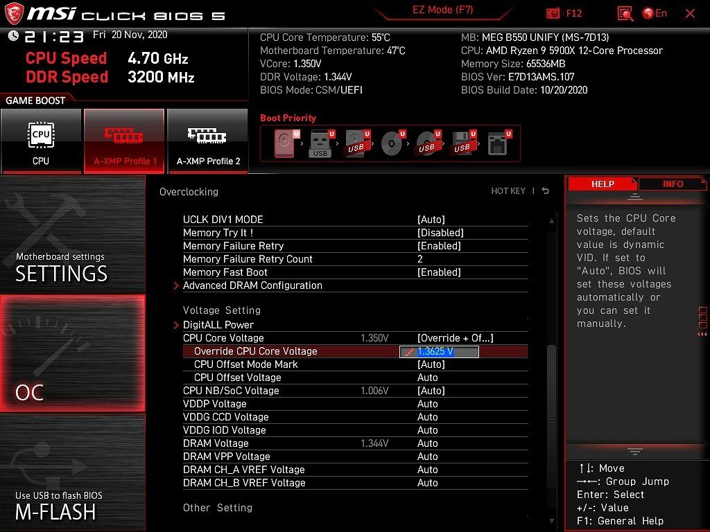710x532 pixels.
Task: Switch to EZ Mode (F7)
Action: click(x=442, y=10)
